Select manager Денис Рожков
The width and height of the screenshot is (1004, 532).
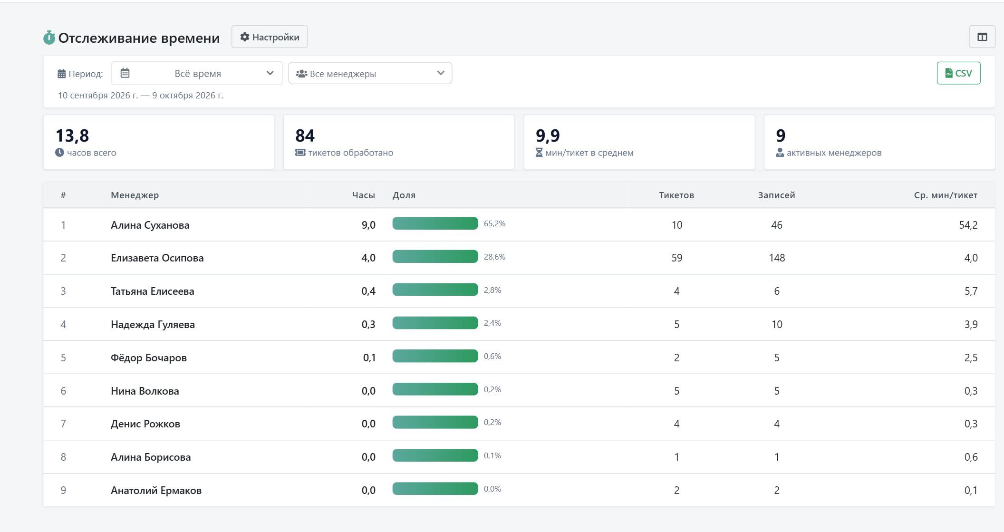point(145,424)
